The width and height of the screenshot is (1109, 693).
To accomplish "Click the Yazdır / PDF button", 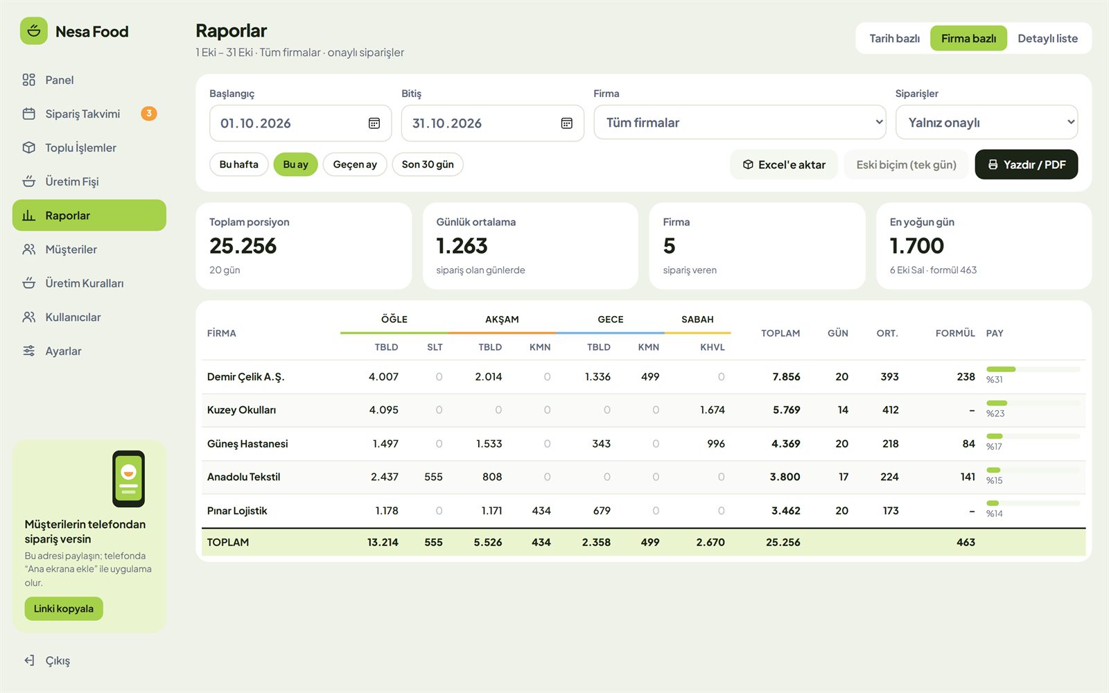I will pos(1027,164).
